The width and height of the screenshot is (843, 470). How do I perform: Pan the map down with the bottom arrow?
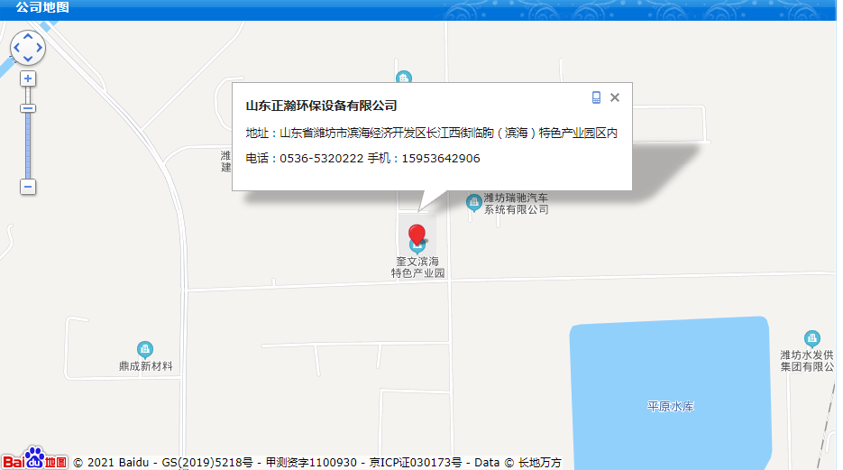28,60
